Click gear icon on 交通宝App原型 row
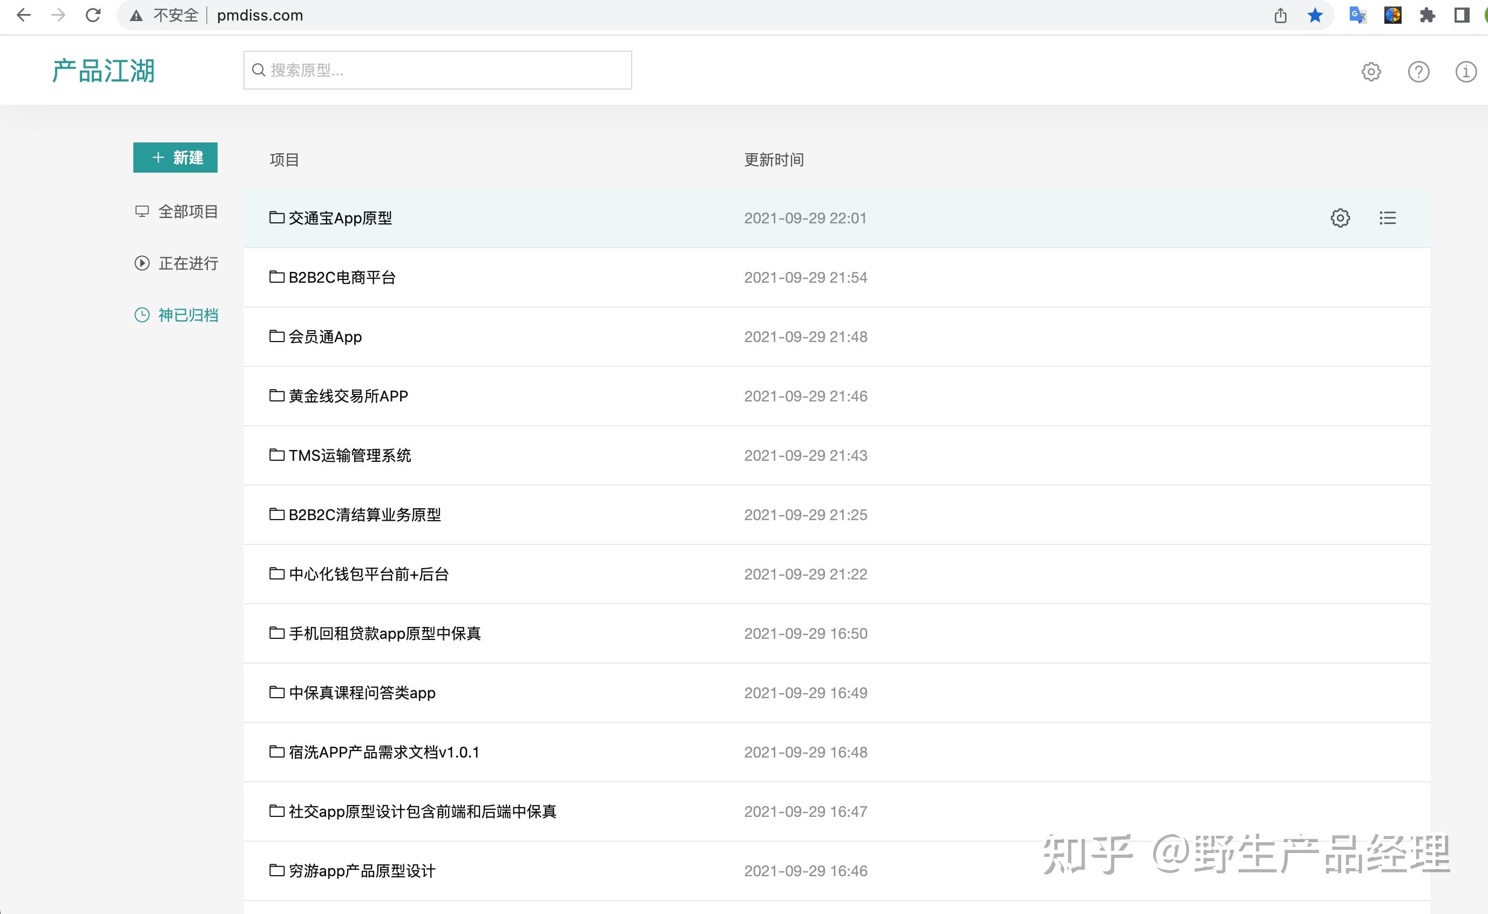The height and width of the screenshot is (914, 1488). [1340, 217]
